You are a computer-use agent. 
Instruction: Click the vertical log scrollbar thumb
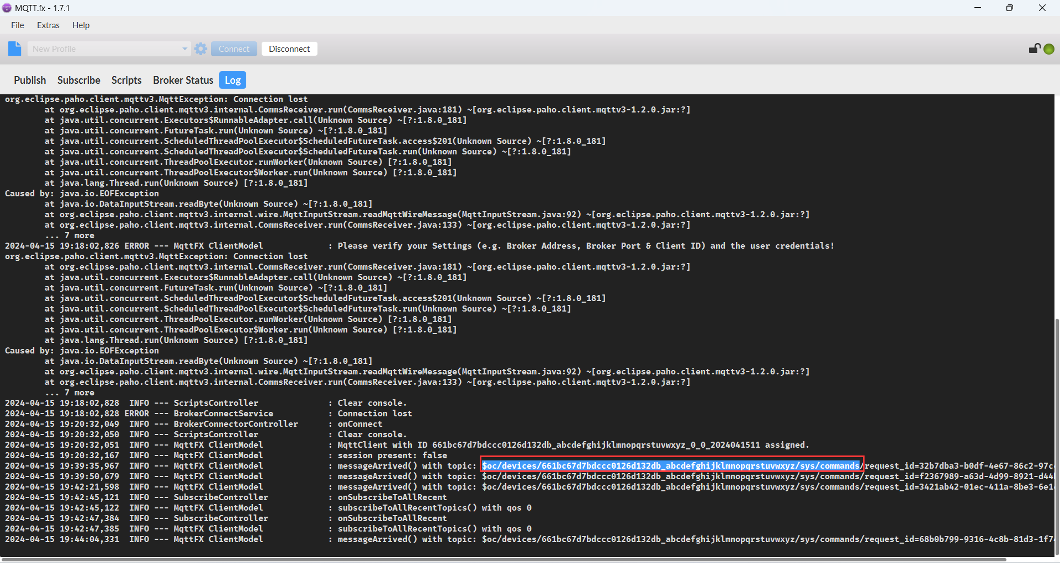point(1057,436)
